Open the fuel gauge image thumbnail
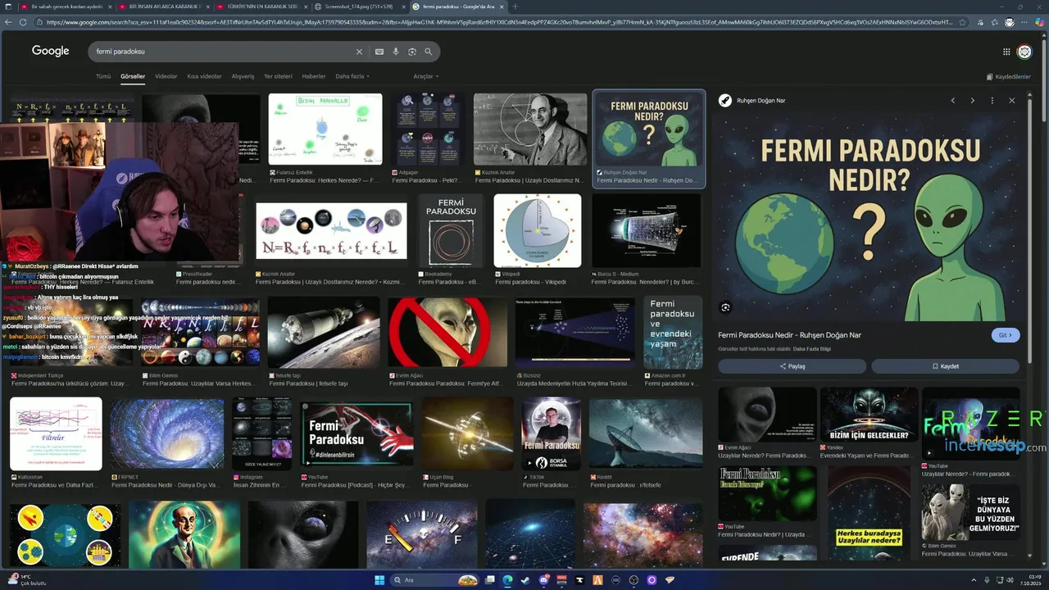Image resolution: width=1049 pixels, height=590 pixels. click(x=422, y=533)
